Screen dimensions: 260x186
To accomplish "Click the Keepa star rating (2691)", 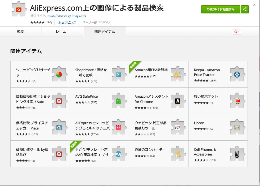I will tap(205, 81).
